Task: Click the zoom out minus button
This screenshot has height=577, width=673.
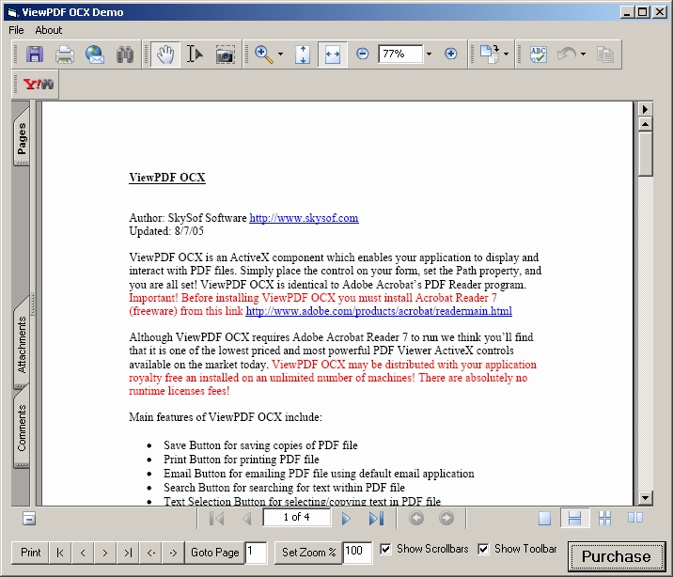Action: coord(363,54)
